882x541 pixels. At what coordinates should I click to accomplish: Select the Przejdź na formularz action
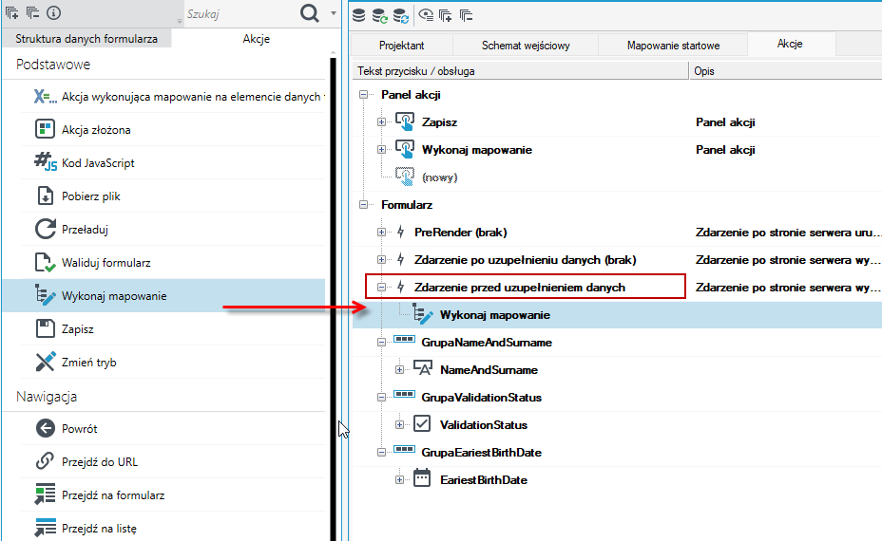pos(173,494)
